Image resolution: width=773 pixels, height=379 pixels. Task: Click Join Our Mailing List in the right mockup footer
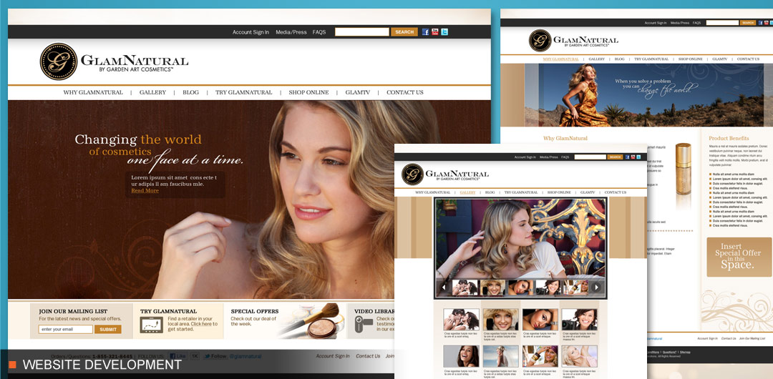[x=752, y=338]
